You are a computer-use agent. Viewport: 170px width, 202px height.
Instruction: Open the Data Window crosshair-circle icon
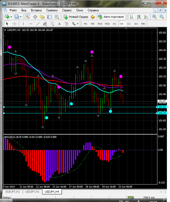pos(35,17)
